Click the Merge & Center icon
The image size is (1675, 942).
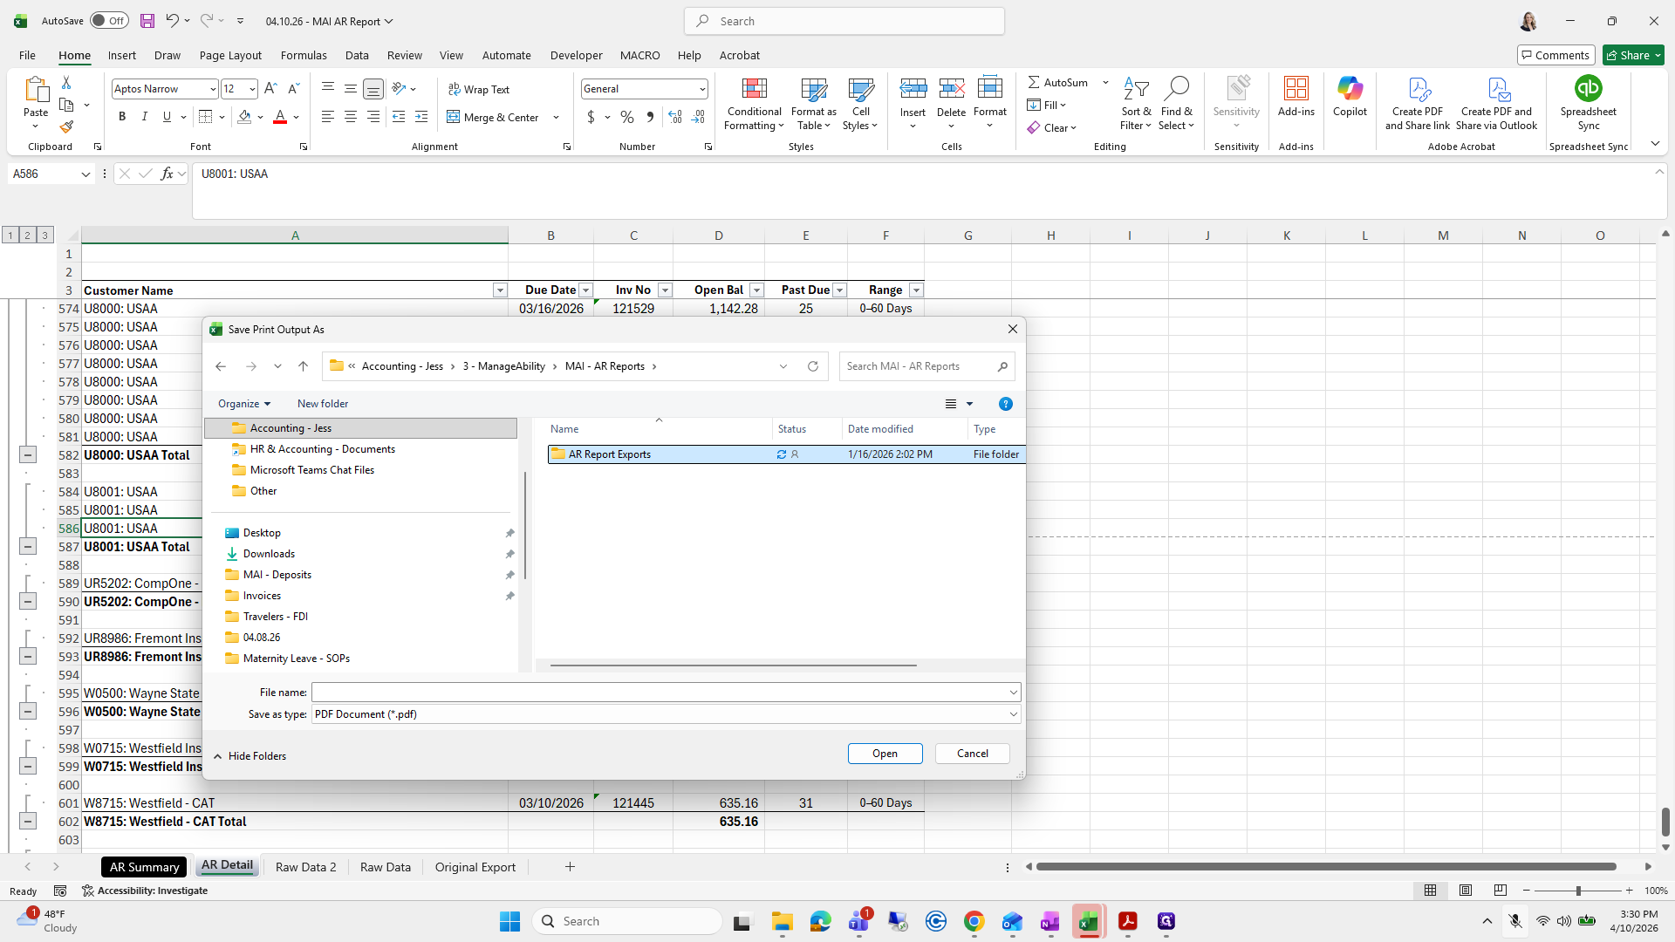coord(453,117)
